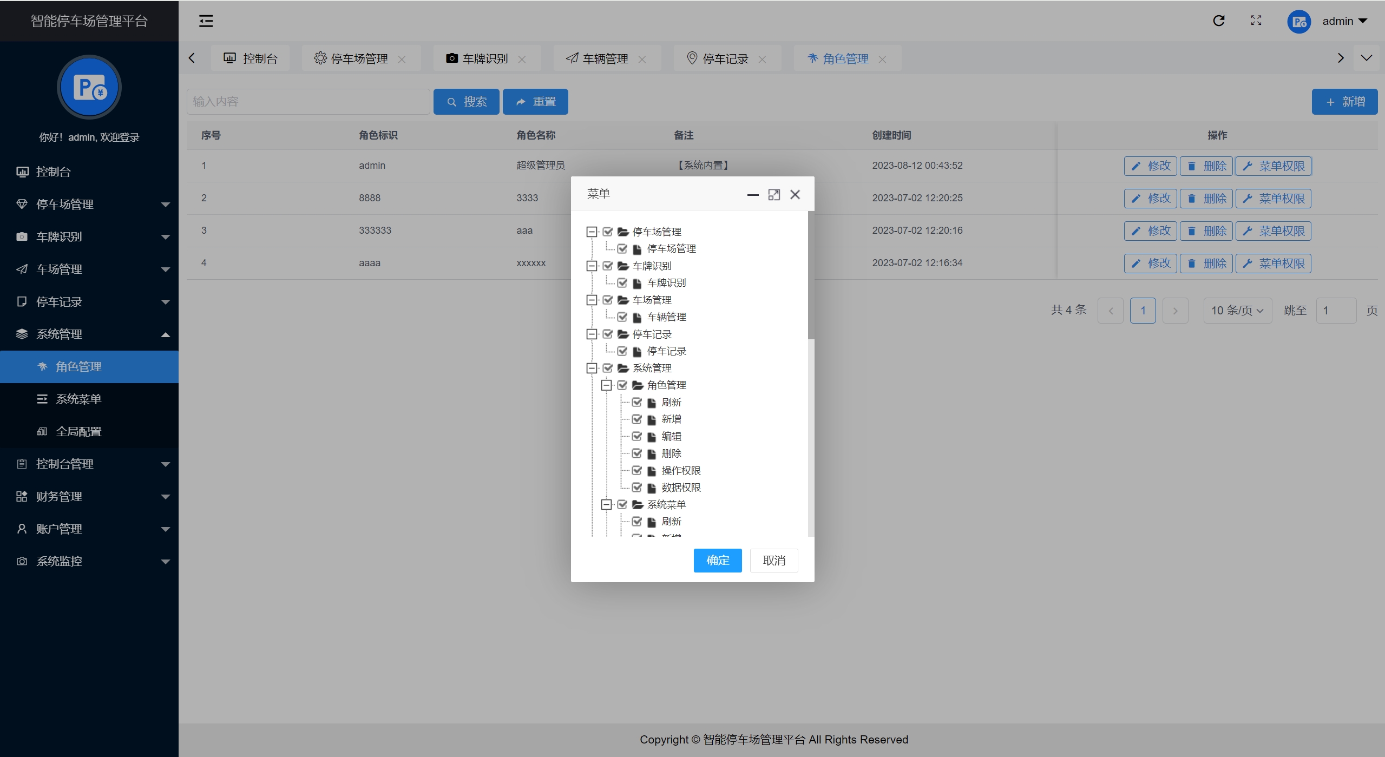Click the refresh icon in top bar

point(1218,21)
